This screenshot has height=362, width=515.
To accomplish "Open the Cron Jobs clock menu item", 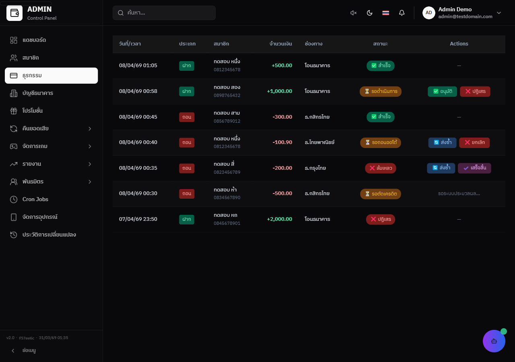I will click(x=51, y=199).
